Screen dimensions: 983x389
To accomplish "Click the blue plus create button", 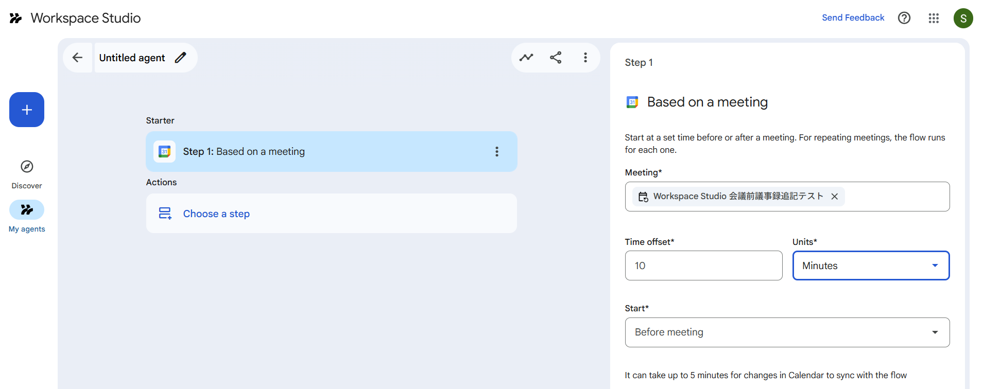I will tap(27, 110).
